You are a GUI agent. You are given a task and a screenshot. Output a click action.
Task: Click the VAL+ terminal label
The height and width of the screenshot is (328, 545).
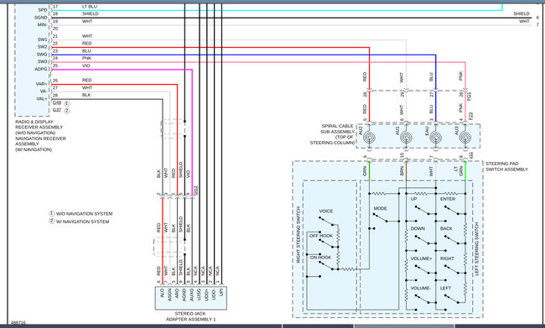[x=41, y=99]
